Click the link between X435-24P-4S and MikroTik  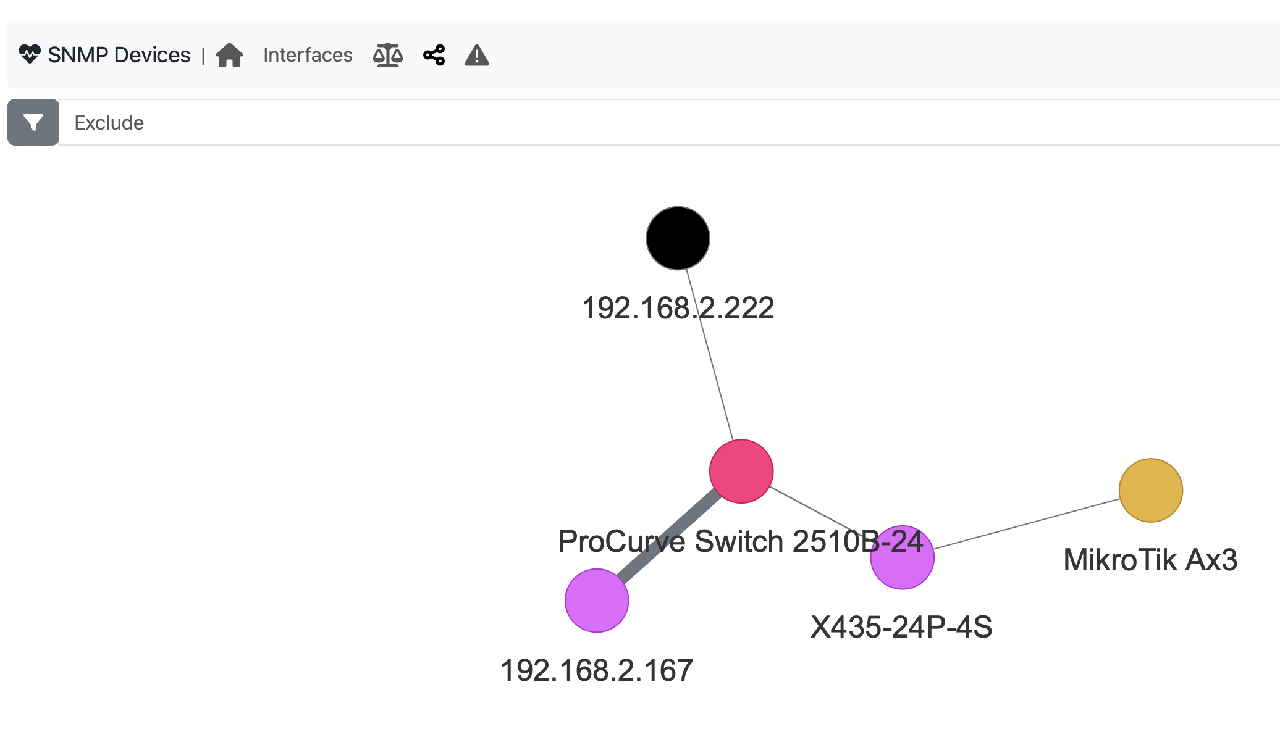[x=1027, y=523]
